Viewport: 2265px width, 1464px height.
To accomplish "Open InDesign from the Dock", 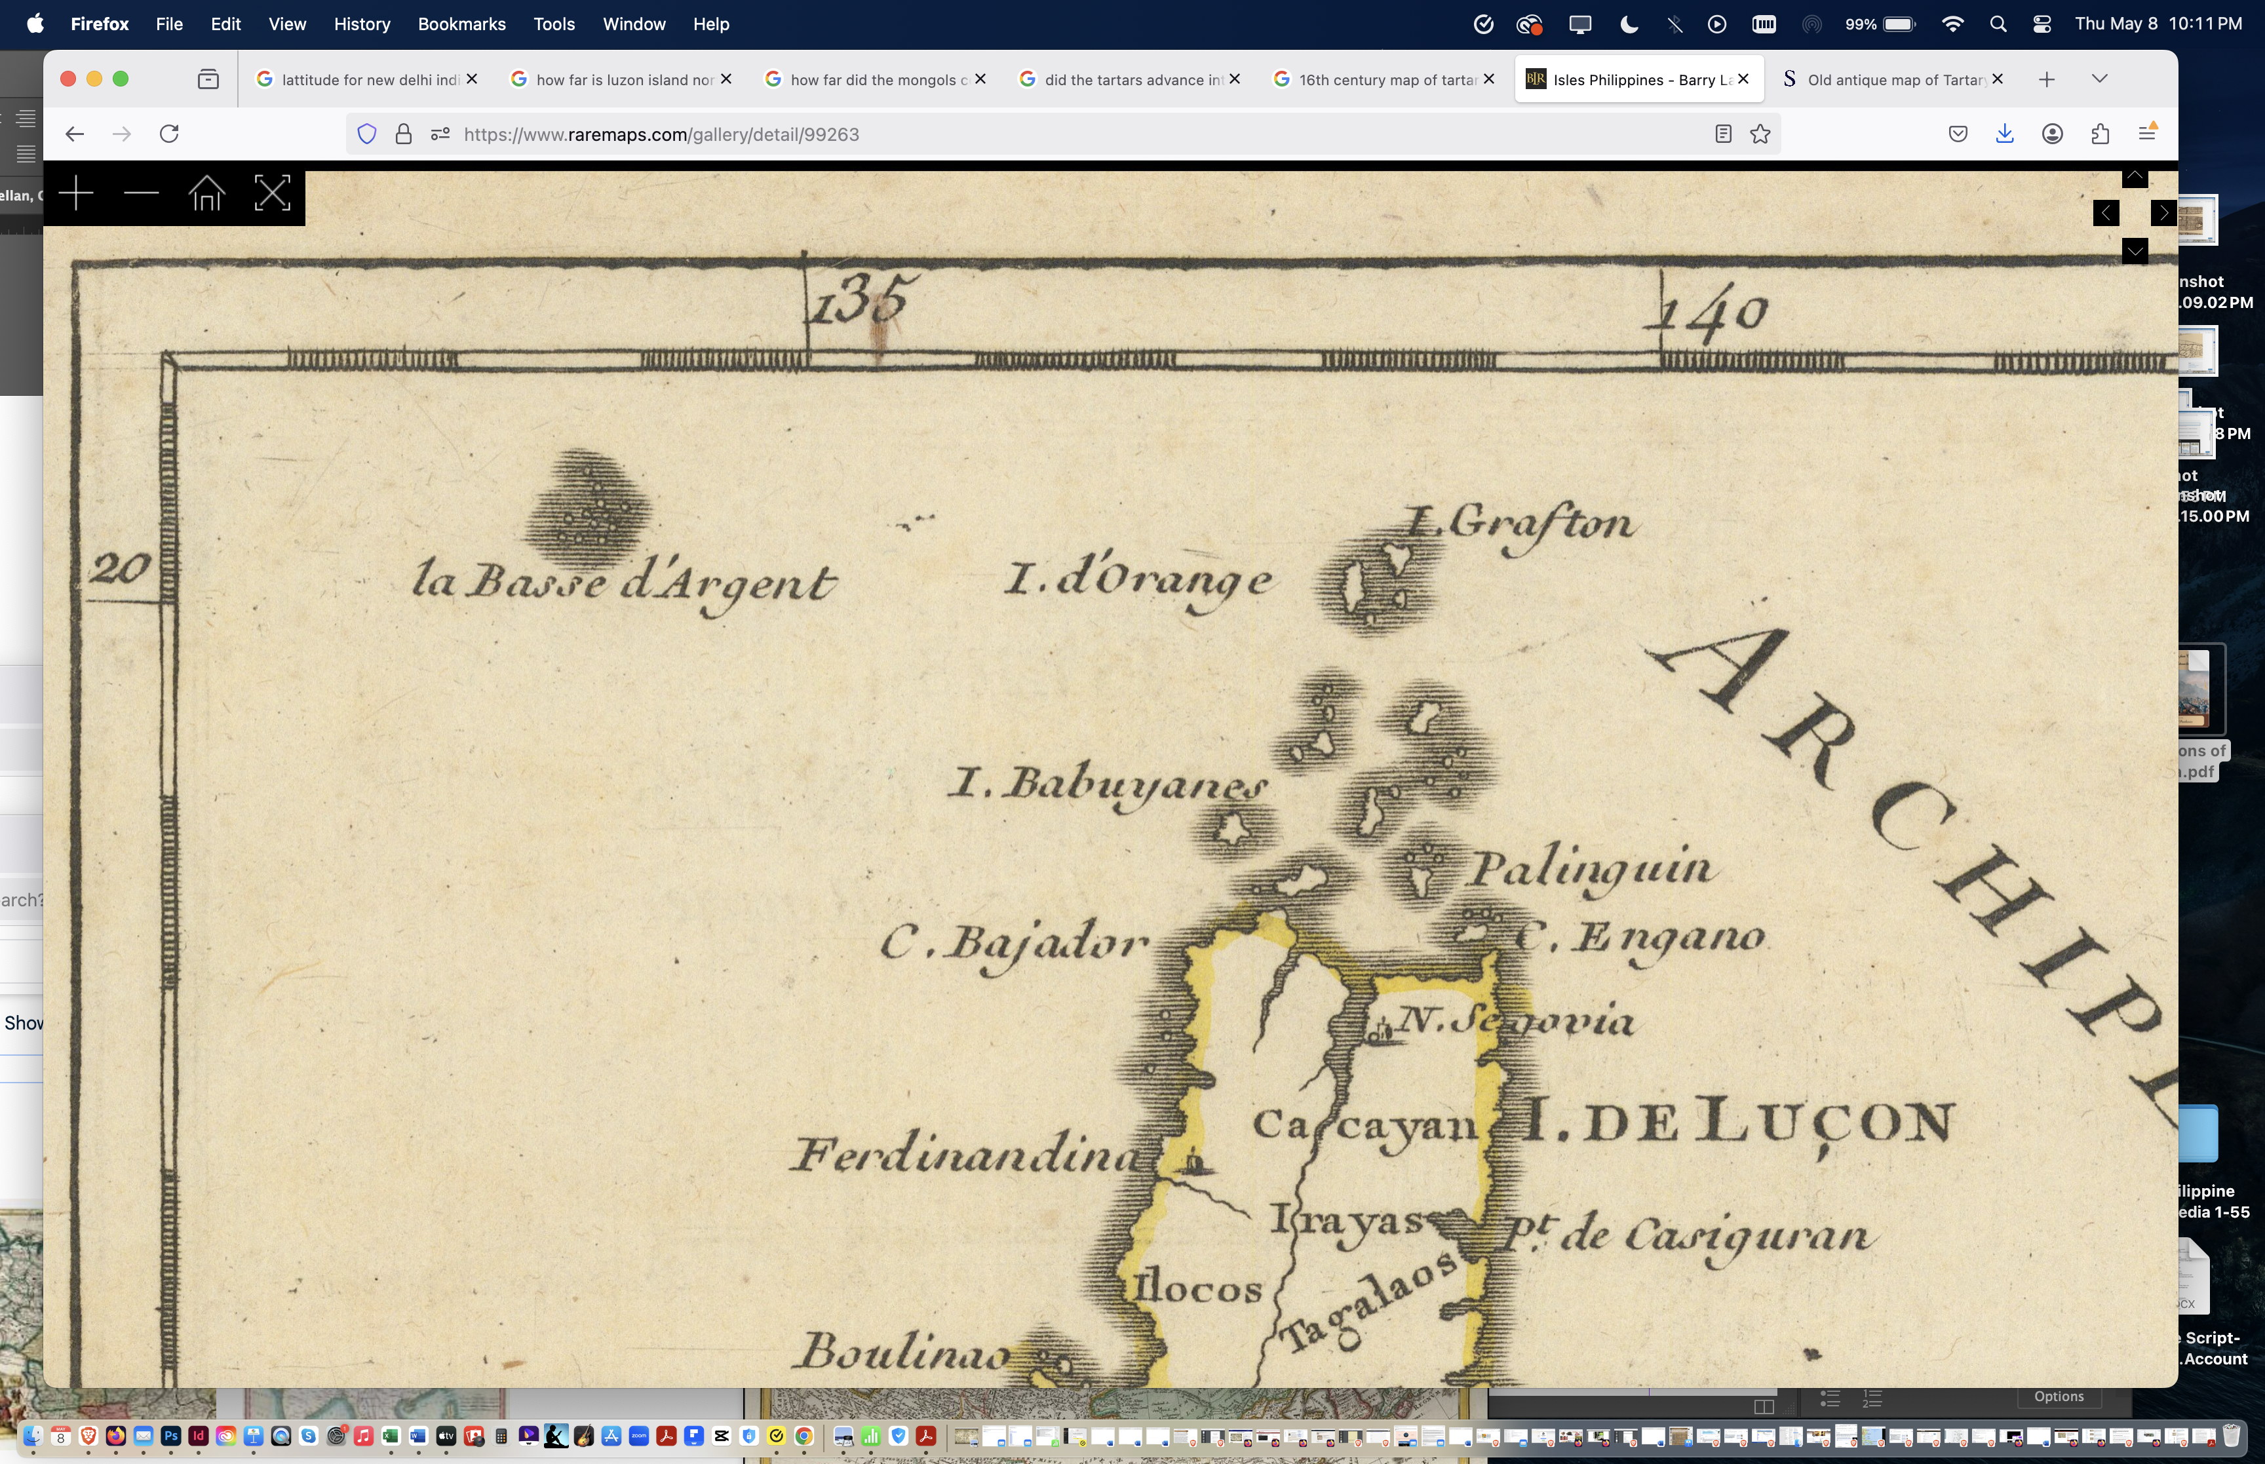I will tap(198, 1435).
